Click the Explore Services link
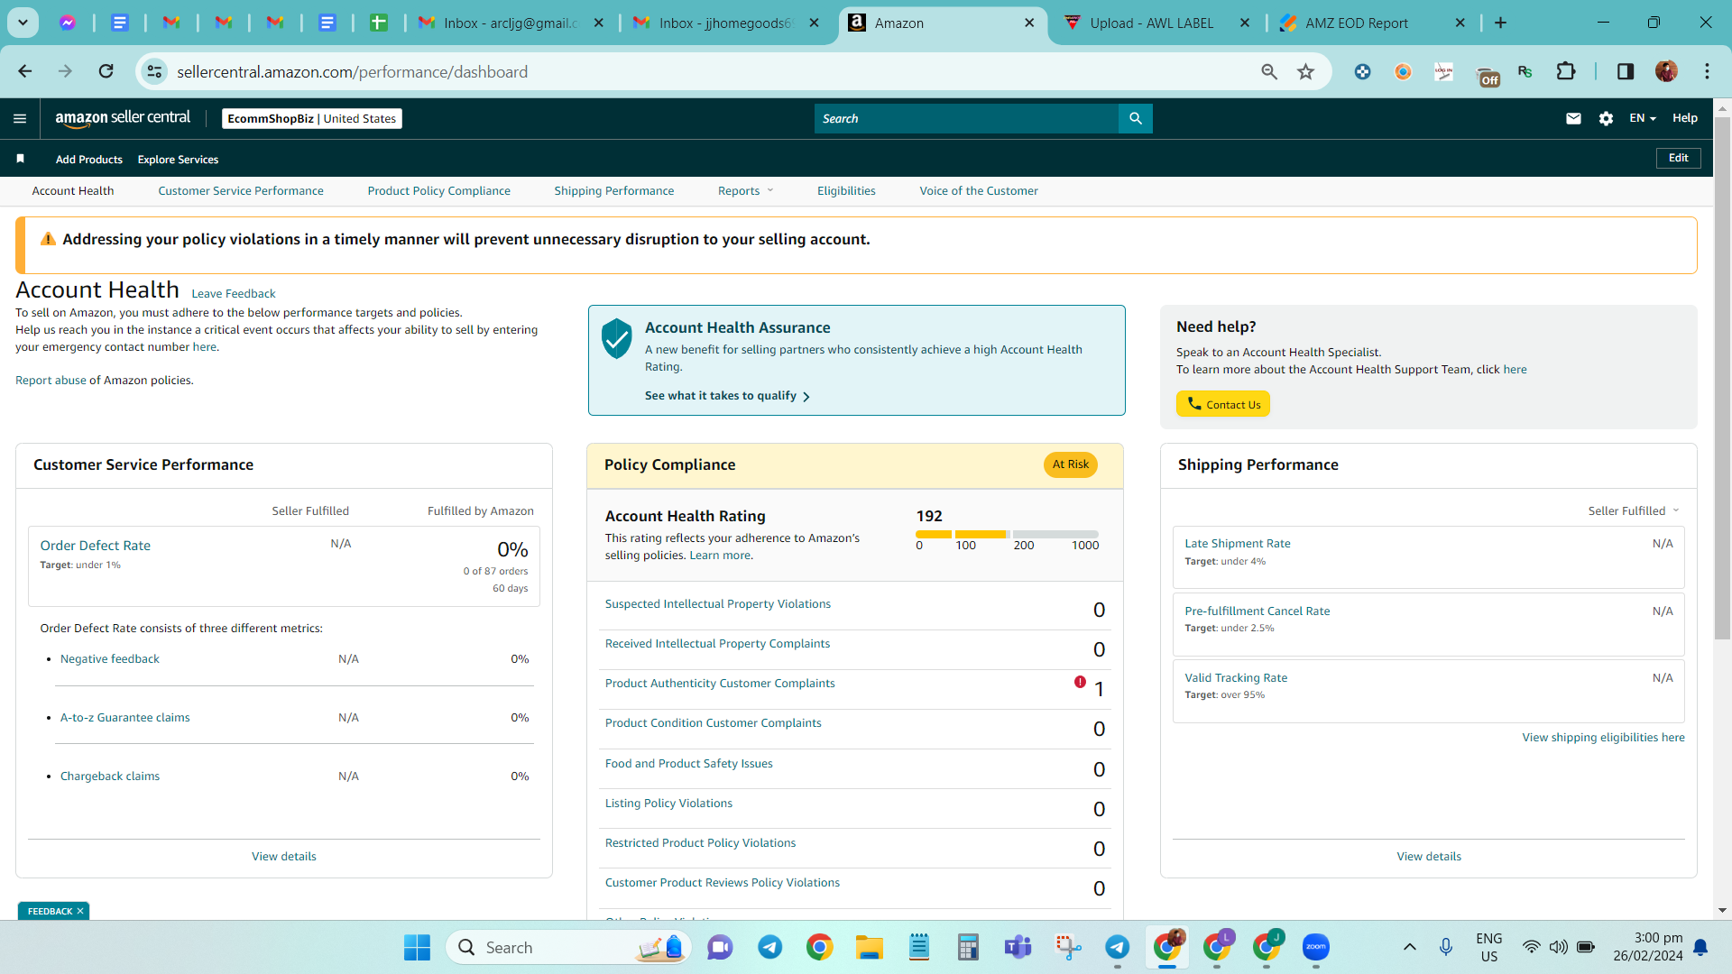 tap(178, 159)
